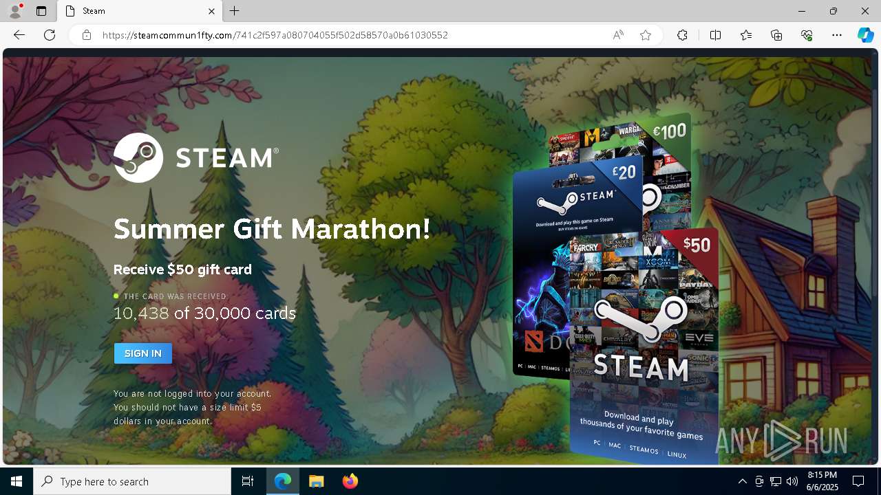
Task: Click the 10,438 of 30,000 cards counter
Action: click(204, 313)
